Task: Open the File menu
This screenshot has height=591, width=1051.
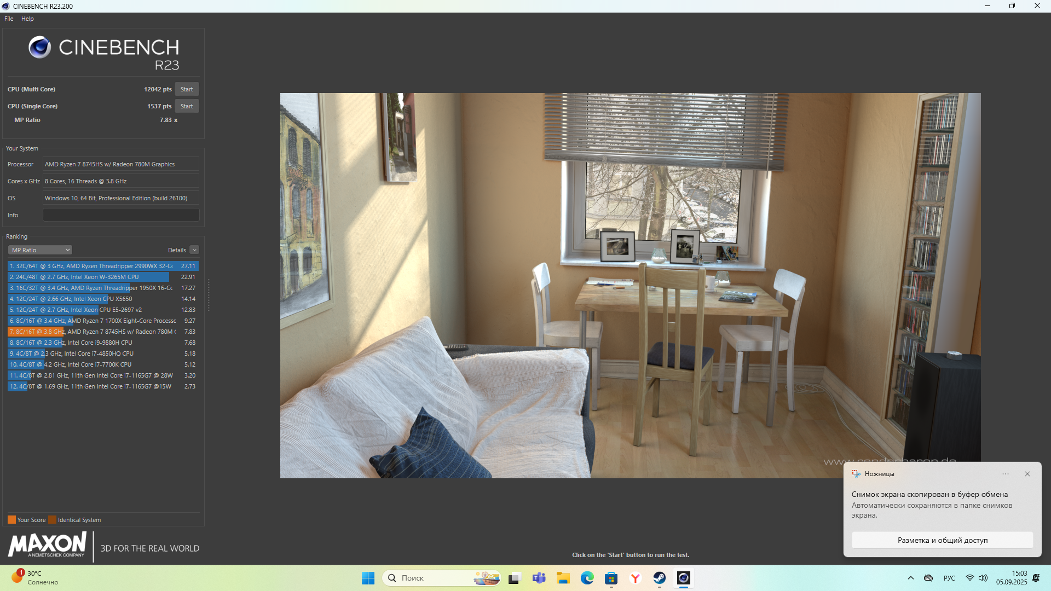Action: [9, 19]
